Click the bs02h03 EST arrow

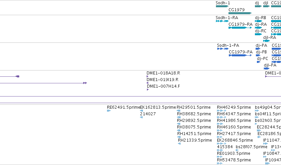click(257, 124)
